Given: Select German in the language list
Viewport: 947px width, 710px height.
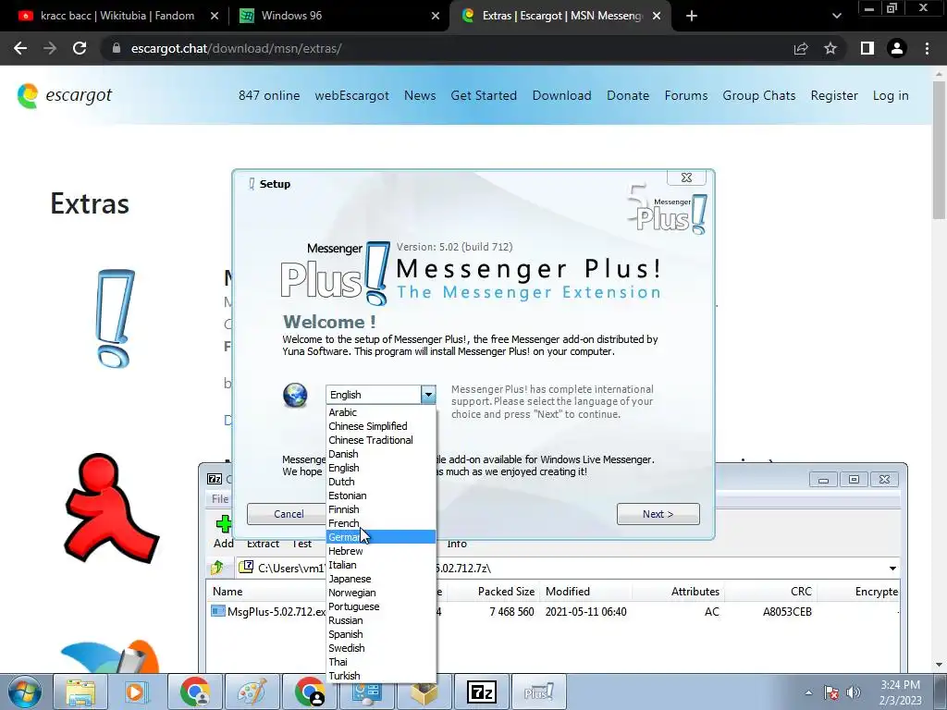Looking at the screenshot, I should point(380,537).
